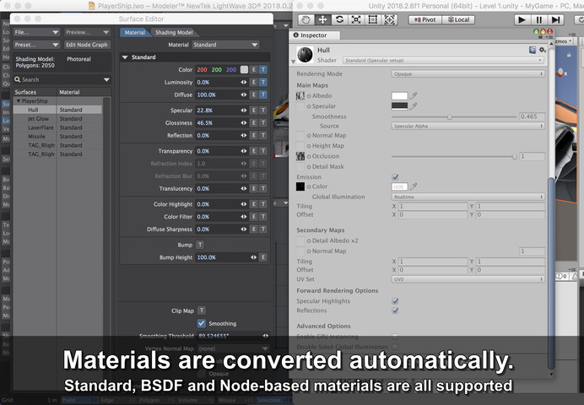584x405 pixels.
Task: Toggle the Smoothing checkbox
Action: (201, 323)
